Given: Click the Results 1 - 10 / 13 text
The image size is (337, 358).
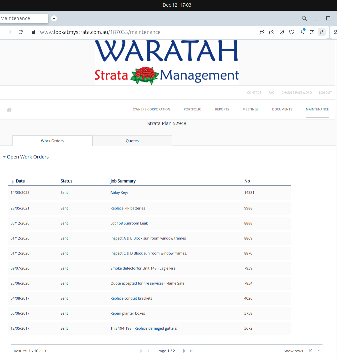Looking at the screenshot, I should (30, 351).
